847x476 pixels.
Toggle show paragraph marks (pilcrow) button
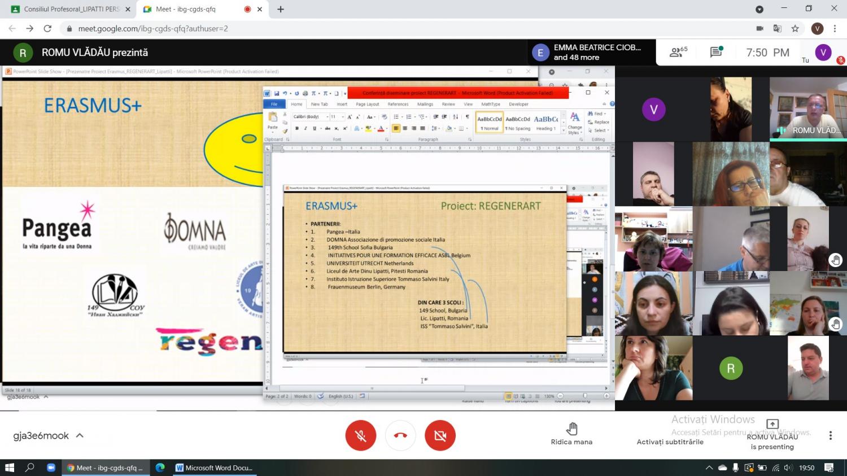coord(468,117)
